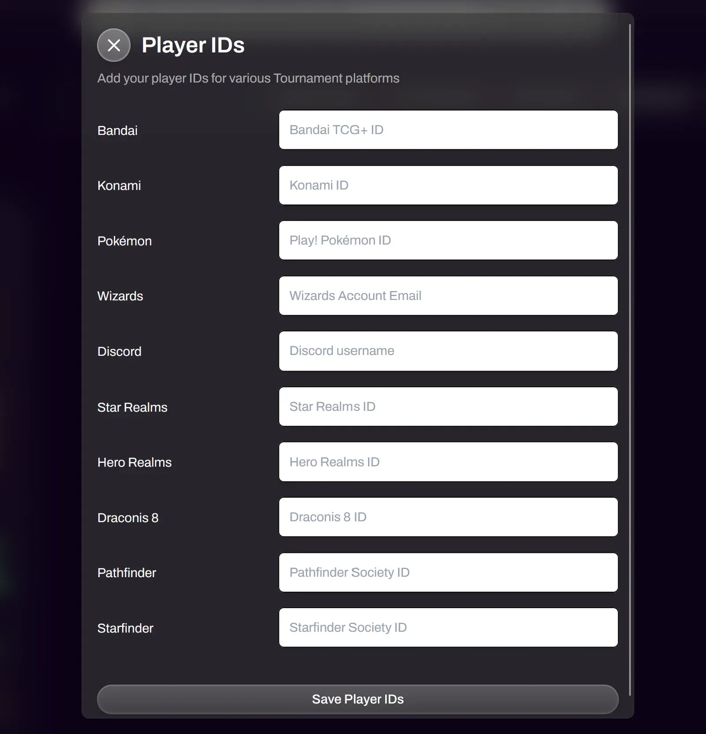Click the Wizards label
706x734 pixels.
120,296
